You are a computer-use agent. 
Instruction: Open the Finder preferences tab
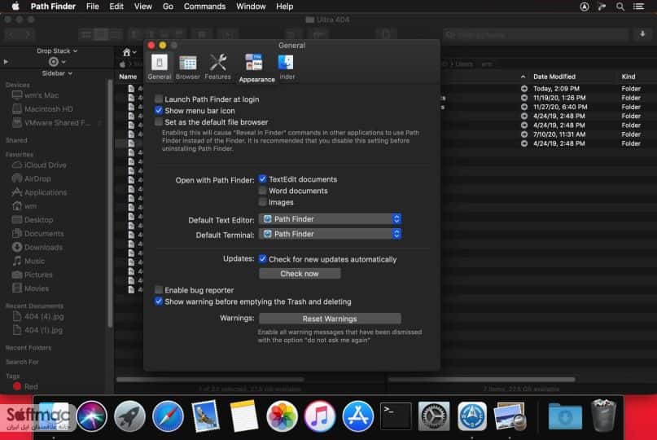(x=287, y=67)
